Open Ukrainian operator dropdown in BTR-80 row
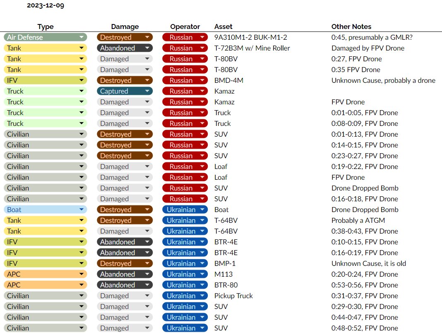The image size is (442, 333). click(x=185, y=285)
